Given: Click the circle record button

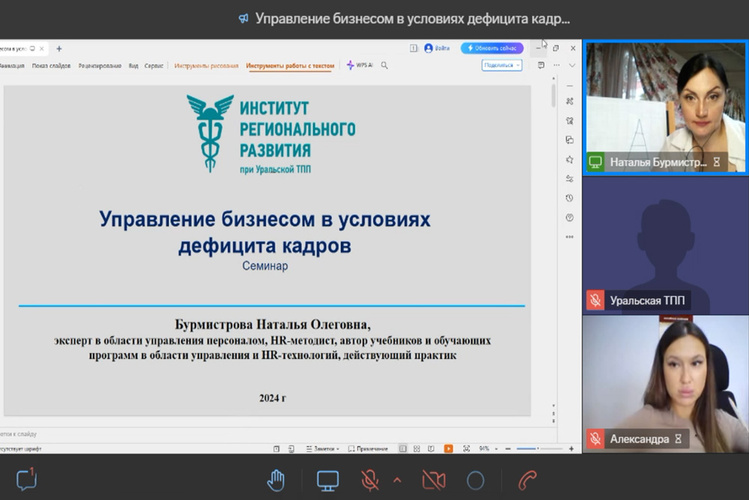Looking at the screenshot, I should point(476,481).
